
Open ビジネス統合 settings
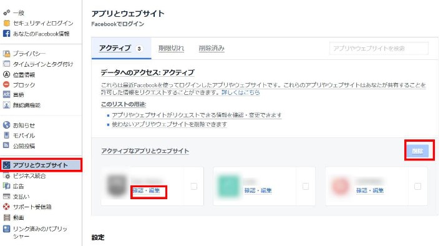29,176
